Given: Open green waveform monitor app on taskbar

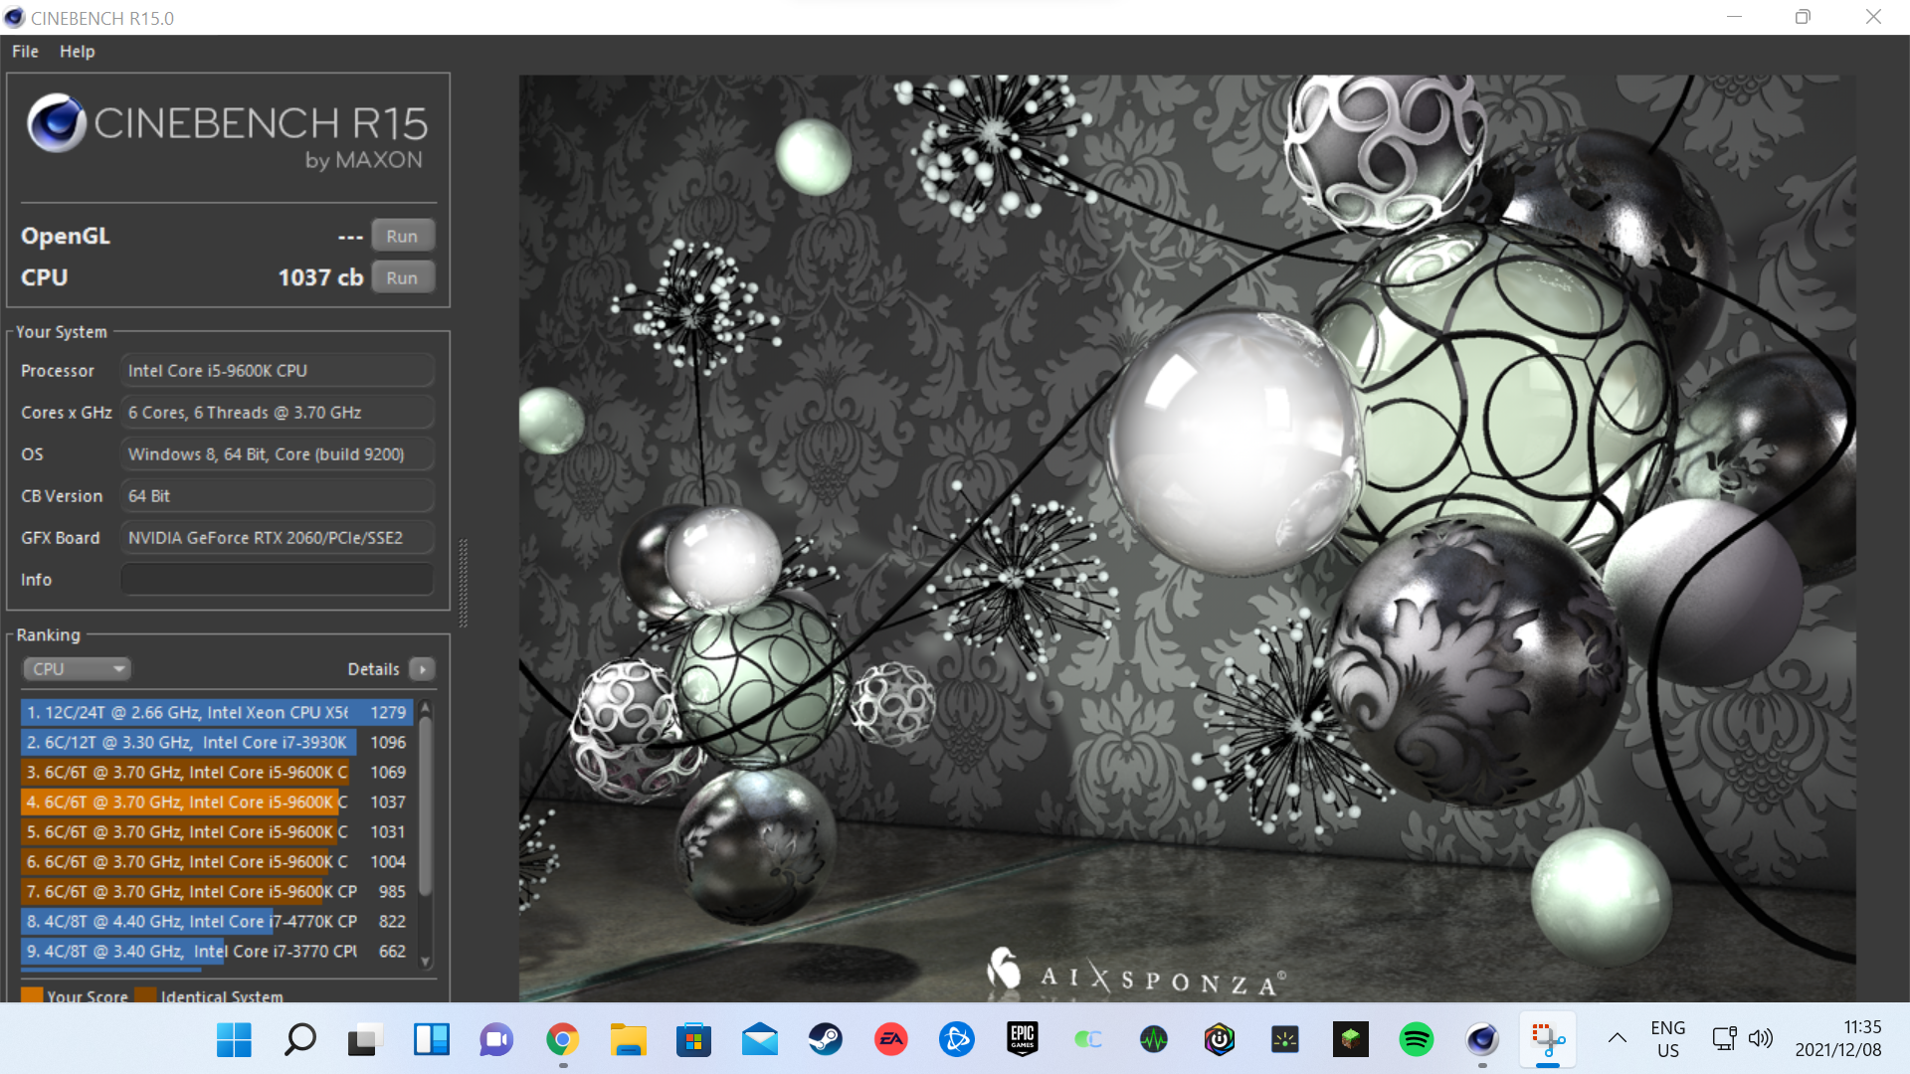Looking at the screenshot, I should [x=1153, y=1040].
